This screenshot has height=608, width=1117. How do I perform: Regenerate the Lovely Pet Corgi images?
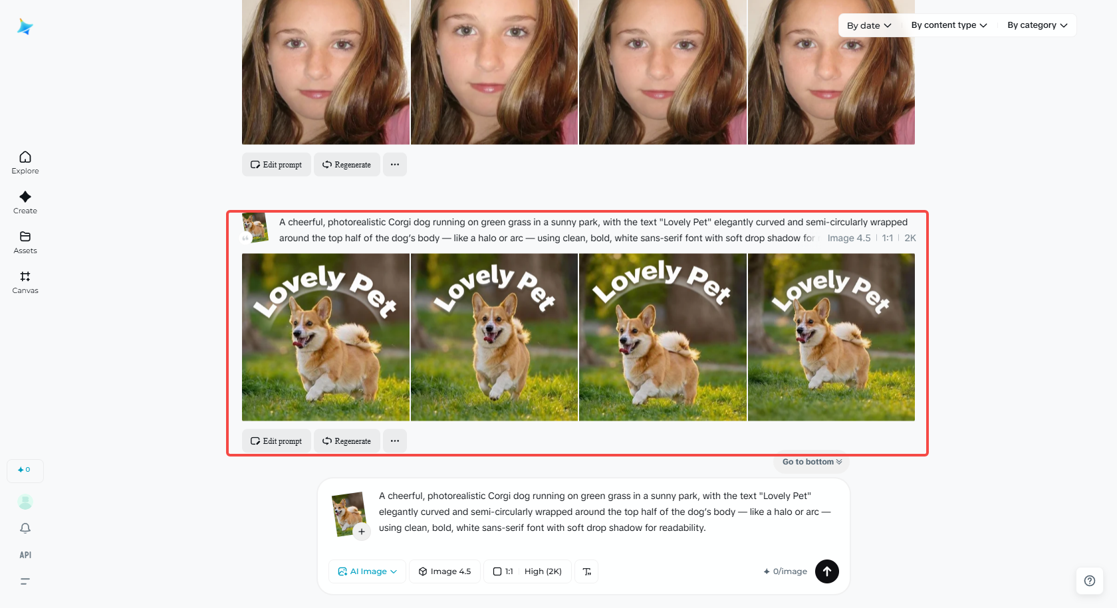(347, 441)
